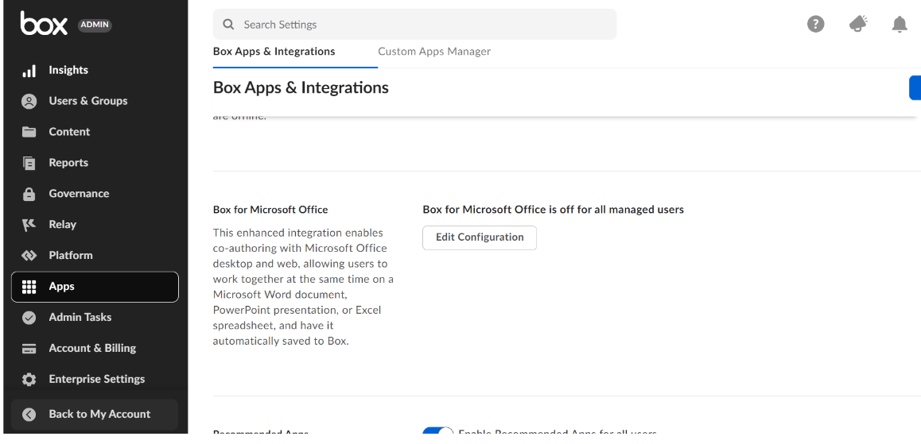Open Enterprise Settings
This screenshot has width=921, height=444.
point(95,380)
